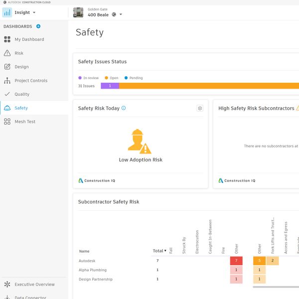Open the Insight module switcher dropdown
This screenshot has height=299, width=299.
pos(34,12)
